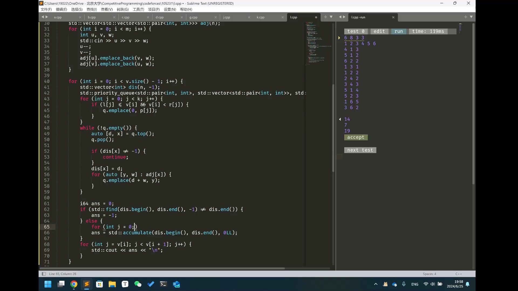This screenshot has width=518, height=291.
Task: Open File Explorer from taskbar
Action: pos(112,284)
